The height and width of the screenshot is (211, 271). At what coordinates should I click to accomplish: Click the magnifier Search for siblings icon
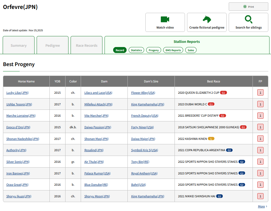tap(249, 19)
